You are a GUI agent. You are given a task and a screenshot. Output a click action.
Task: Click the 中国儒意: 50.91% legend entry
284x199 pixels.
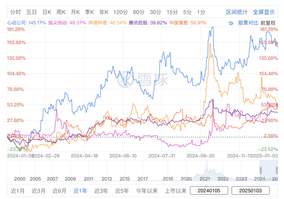(188, 23)
